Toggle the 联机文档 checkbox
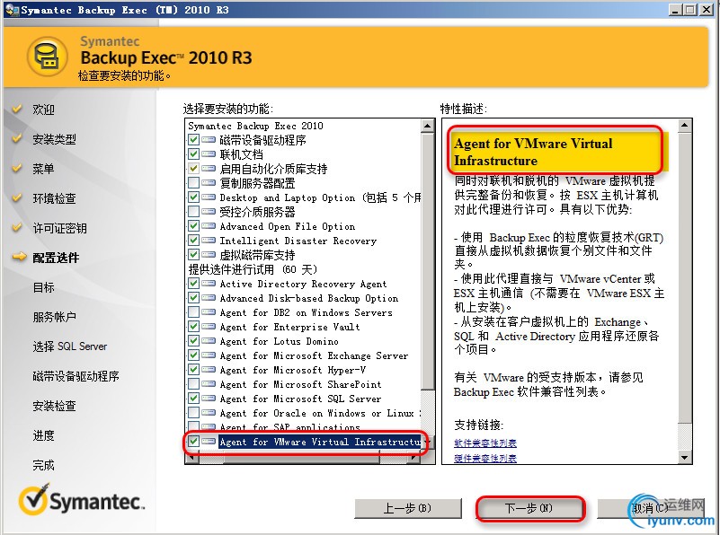This screenshot has height=535, width=720. pos(193,154)
